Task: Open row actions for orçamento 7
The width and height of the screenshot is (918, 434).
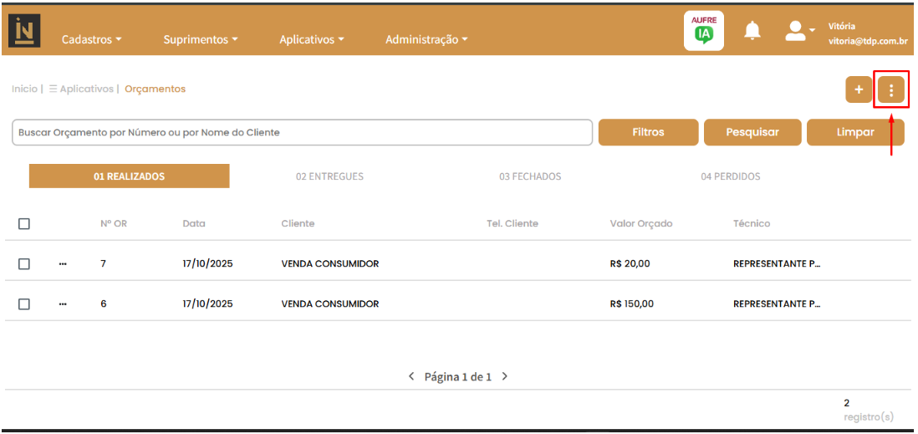Action: (x=63, y=264)
